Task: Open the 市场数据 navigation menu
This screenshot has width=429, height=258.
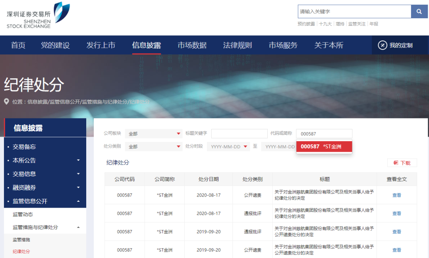Action: [x=192, y=46]
